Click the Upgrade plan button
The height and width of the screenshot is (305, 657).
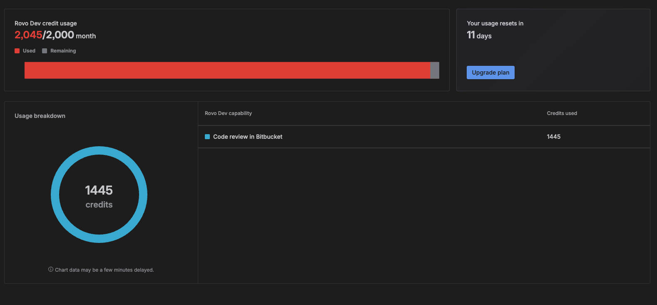(x=490, y=72)
